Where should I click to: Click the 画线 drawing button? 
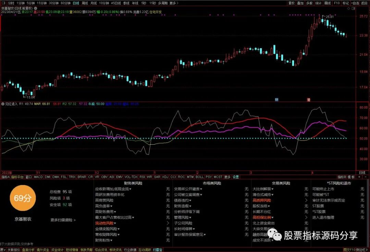click(x=328, y=3)
